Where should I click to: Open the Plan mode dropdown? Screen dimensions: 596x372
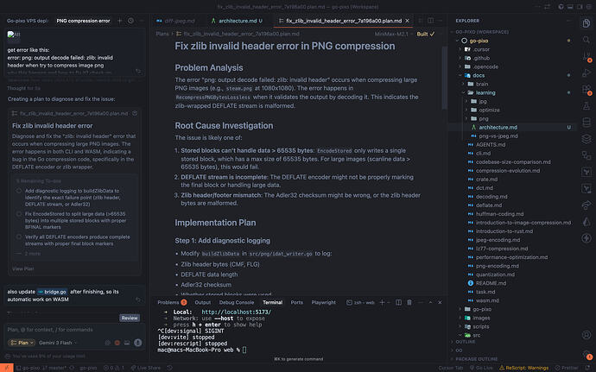(22, 343)
